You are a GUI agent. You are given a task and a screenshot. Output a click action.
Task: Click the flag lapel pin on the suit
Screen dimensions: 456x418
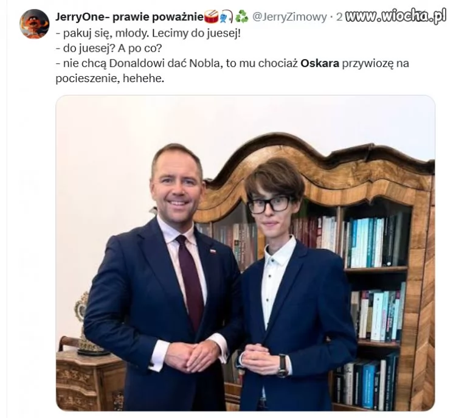(213, 251)
